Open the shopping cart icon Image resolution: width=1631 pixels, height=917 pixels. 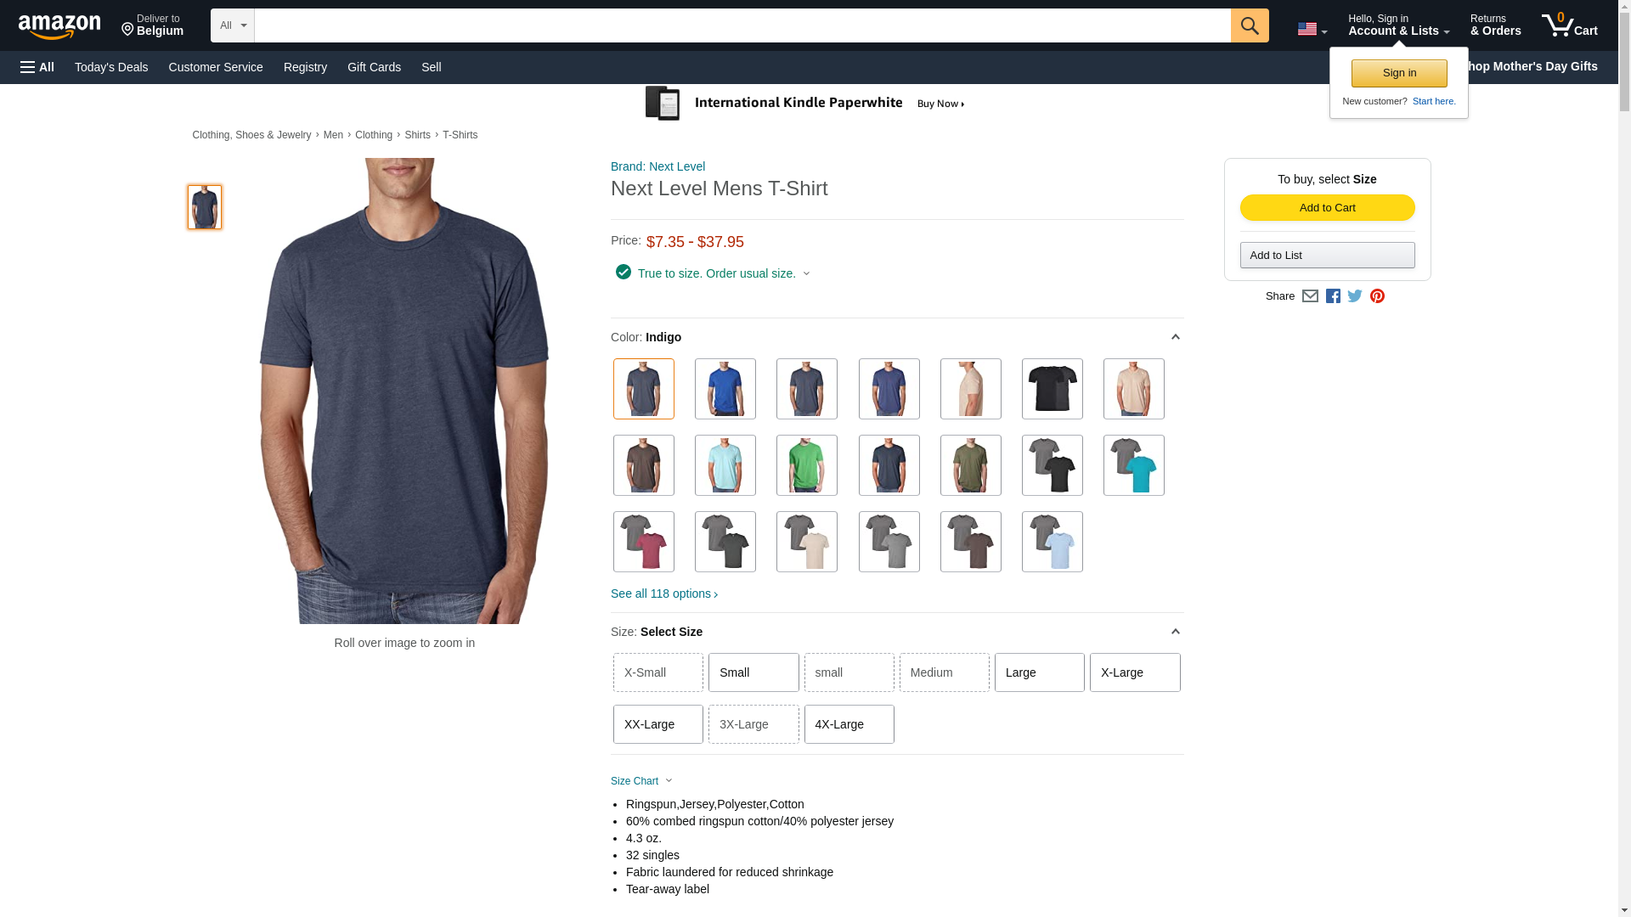tap(1569, 25)
